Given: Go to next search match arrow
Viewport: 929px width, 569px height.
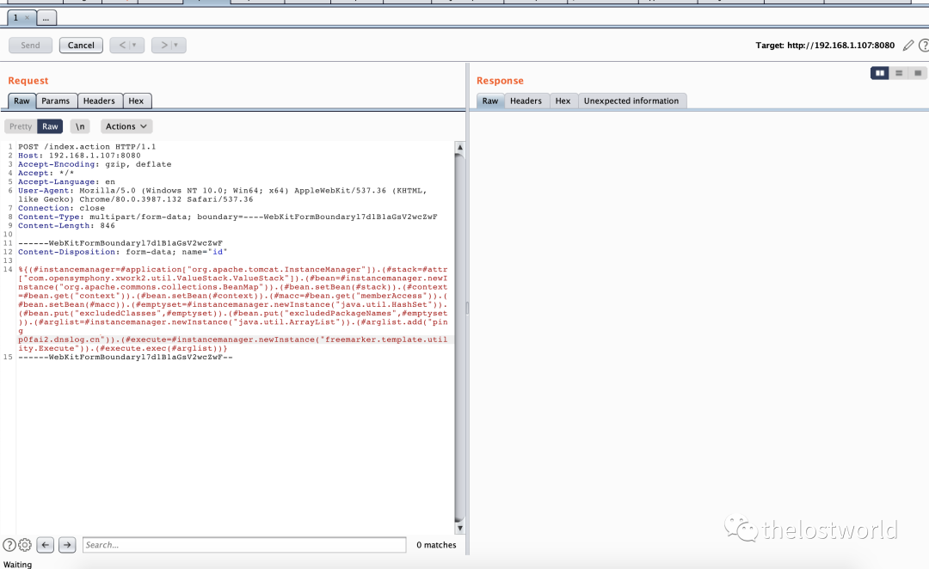Looking at the screenshot, I should point(67,545).
